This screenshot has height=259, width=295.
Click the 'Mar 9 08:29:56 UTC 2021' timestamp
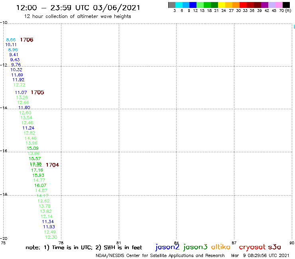pyautogui.click(x=260, y=255)
